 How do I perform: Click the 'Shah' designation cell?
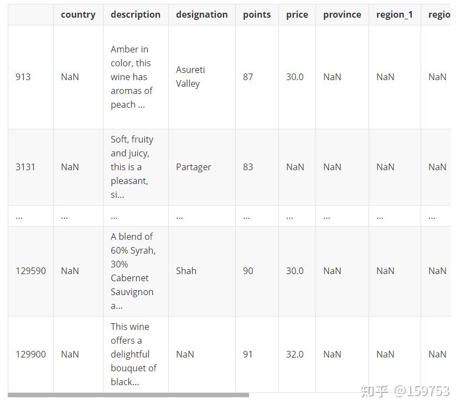click(186, 271)
